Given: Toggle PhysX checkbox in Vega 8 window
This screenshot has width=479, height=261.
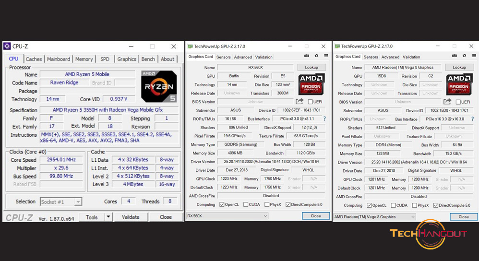Looking at the screenshot, I should click(414, 205).
